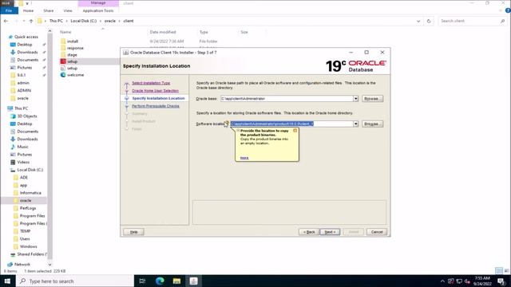The image size is (511, 287).
Task: Sort by Type column header
Action: pyautogui.click(x=204, y=32)
